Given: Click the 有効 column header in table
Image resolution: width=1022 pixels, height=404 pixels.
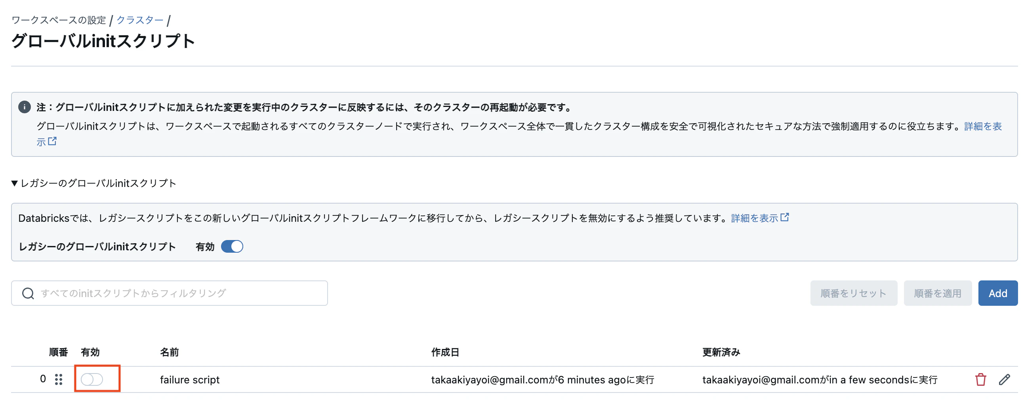Looking at the screenshot, I should pos(90,352).
